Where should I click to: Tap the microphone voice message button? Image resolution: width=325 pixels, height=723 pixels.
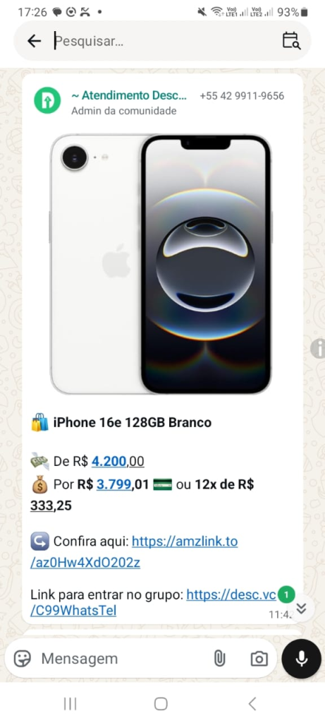click(x=302, y=659)
